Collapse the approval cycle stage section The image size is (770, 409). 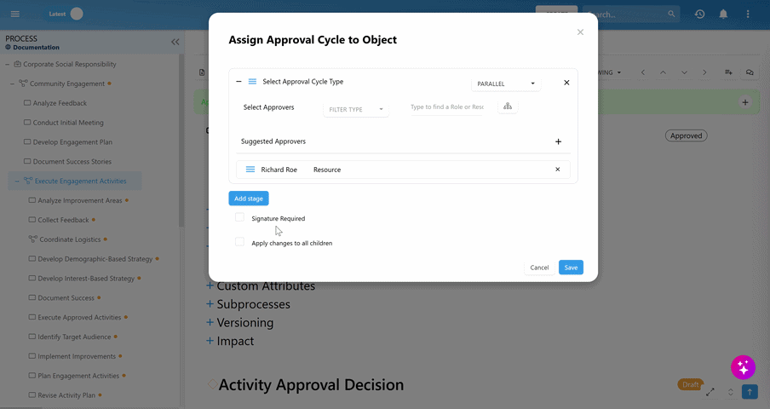pyautogui.click(x=238, y=82)
